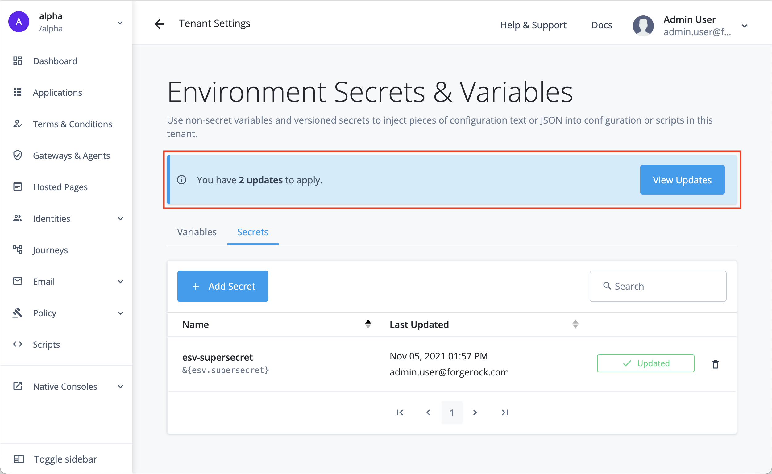Switch to the Variables tab

pyautogui.click(x=197, y=232)
